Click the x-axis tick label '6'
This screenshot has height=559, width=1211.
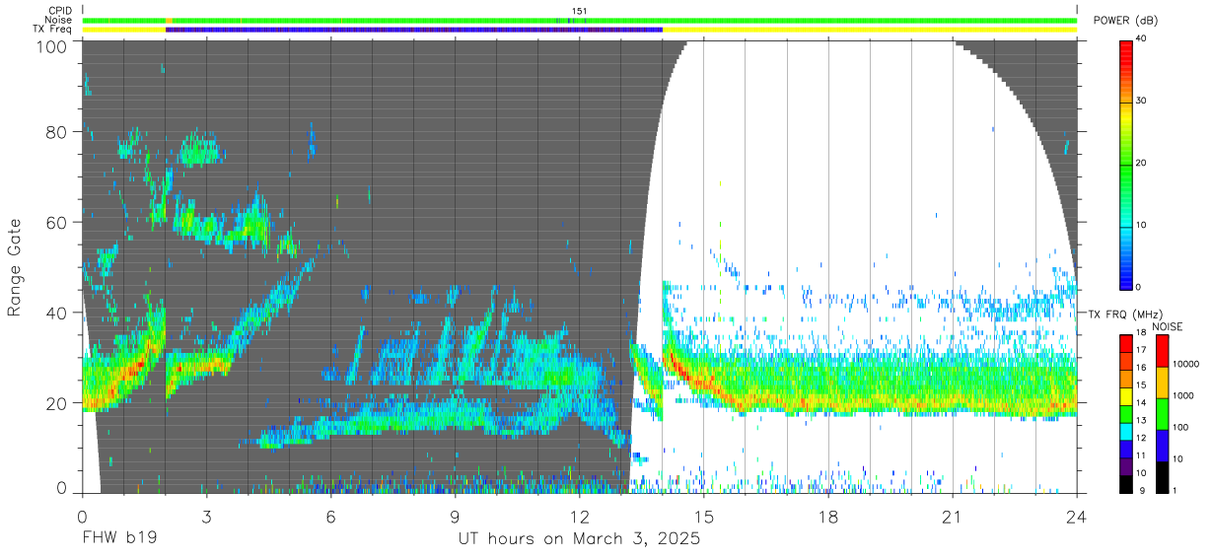[x=330, y=517]
